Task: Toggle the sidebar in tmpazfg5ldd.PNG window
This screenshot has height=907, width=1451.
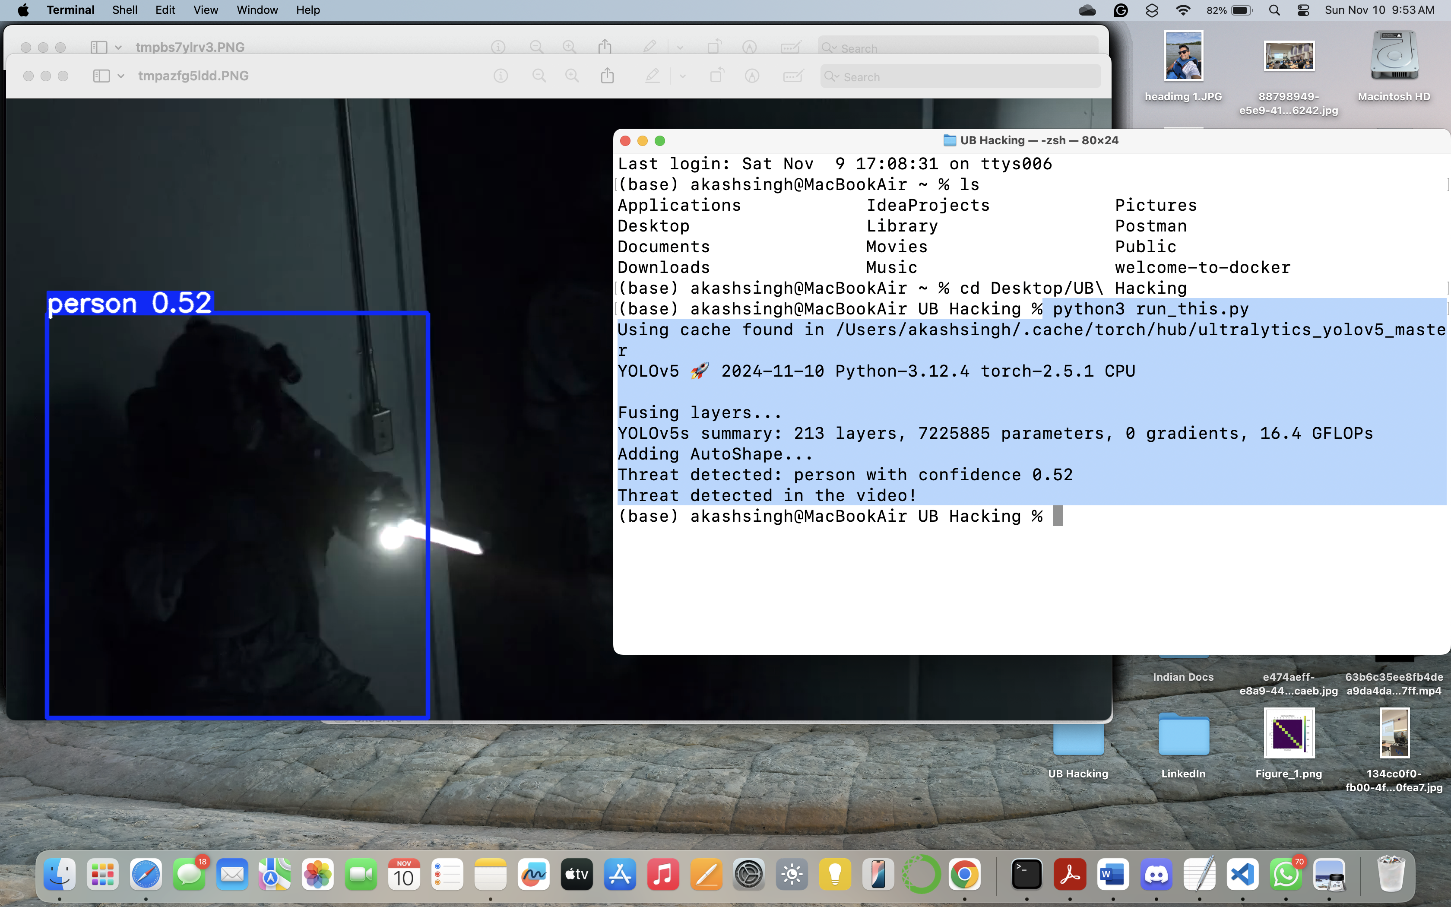Action: click(101, 76)
